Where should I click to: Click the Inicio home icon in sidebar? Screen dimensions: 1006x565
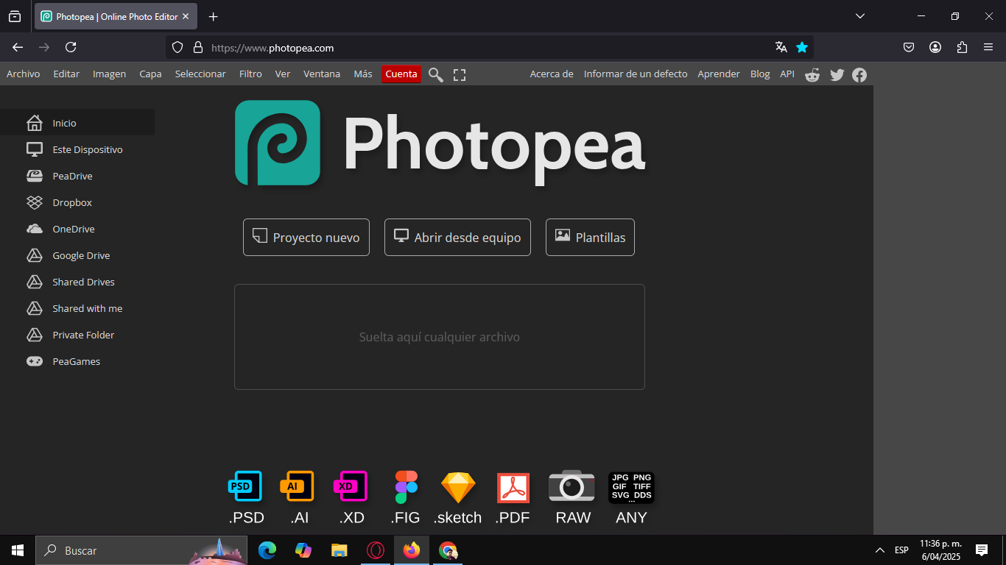click(x=35, y=123)
